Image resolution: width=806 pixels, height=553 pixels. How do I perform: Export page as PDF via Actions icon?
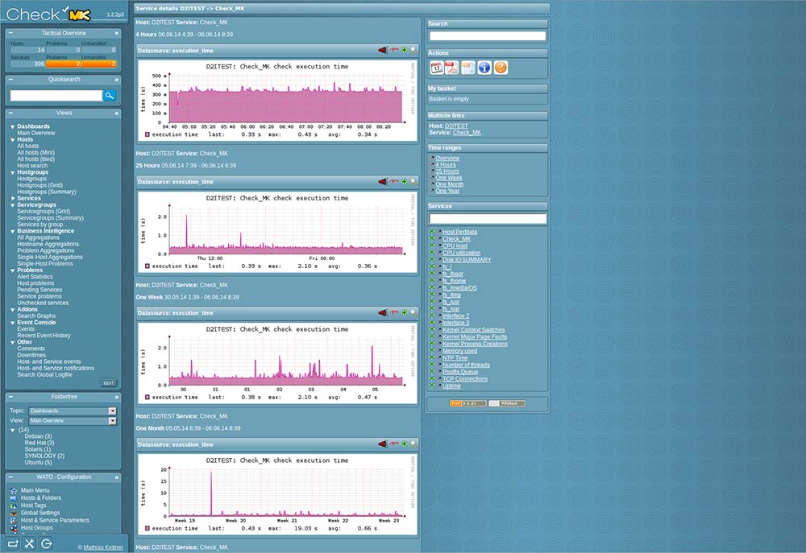[452, 68]
